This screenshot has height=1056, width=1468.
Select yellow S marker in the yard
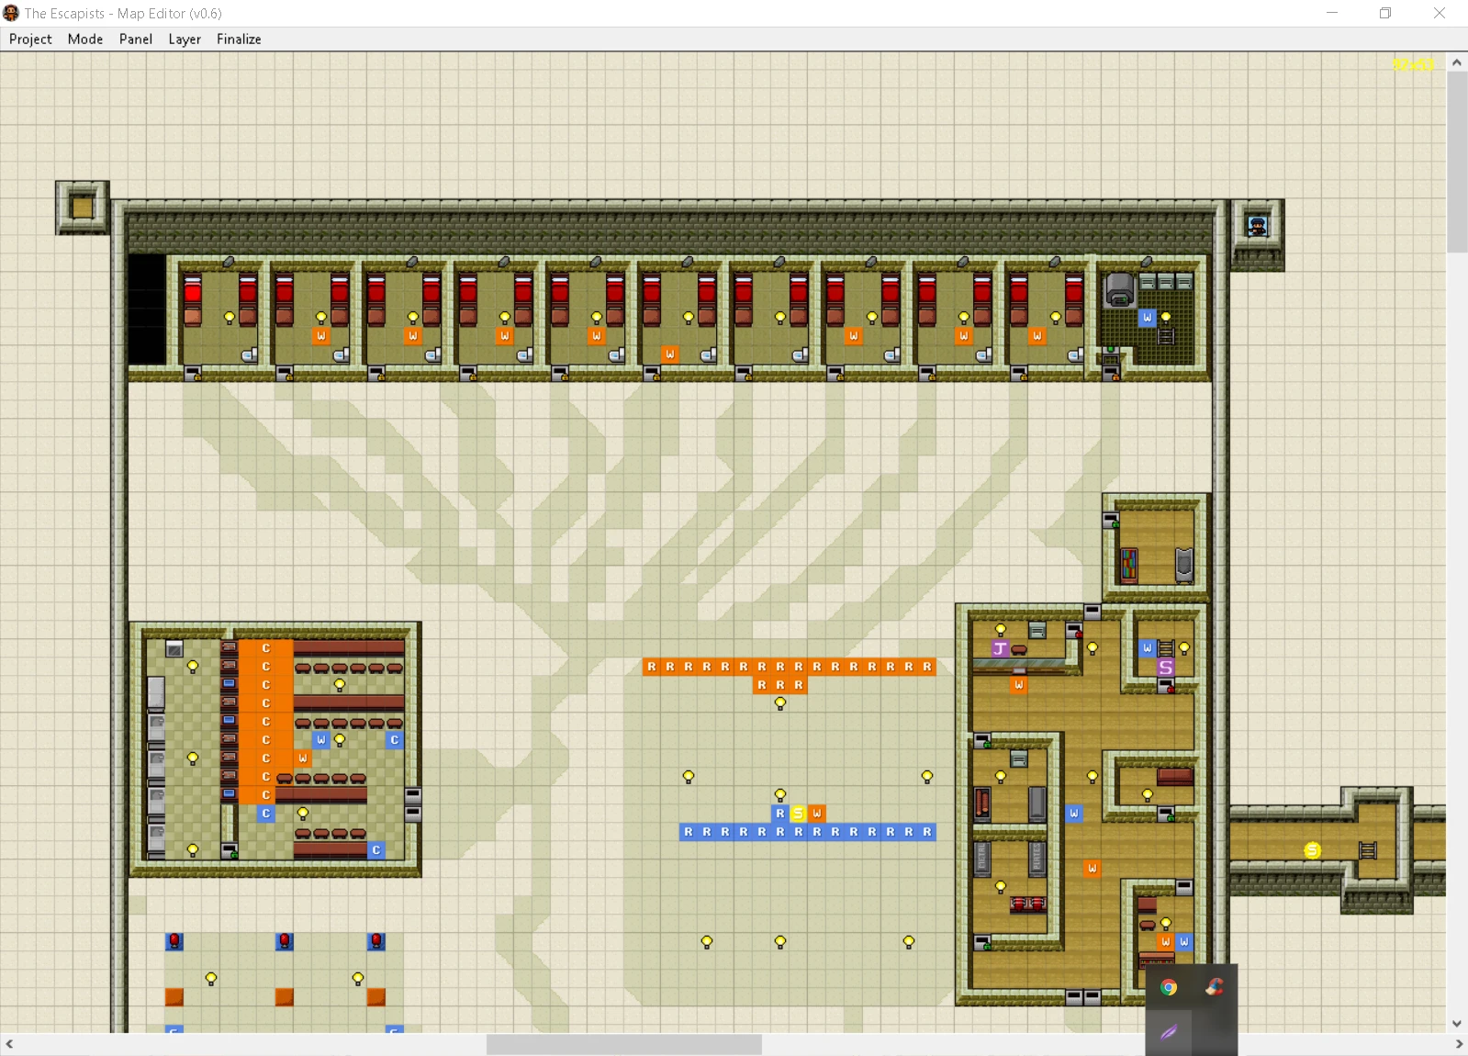point(799,814)
